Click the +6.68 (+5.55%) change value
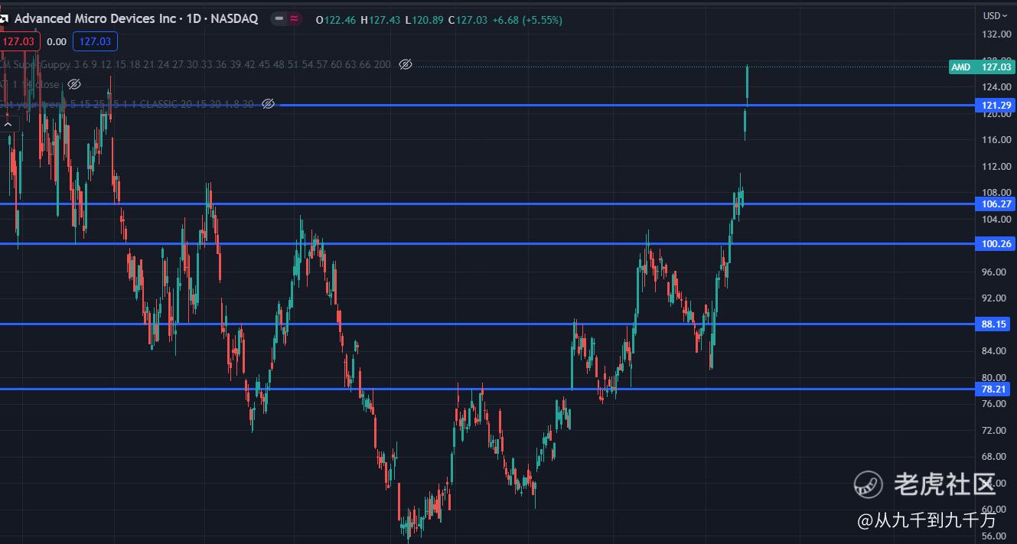 [526, 20]
